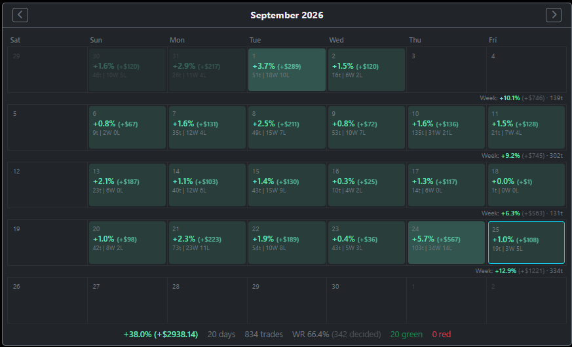Click the Sun column header
This screenshot has height=347, width=572.
[x=96, y=40]
